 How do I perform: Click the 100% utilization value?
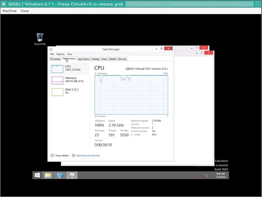[x=100, y=125]
